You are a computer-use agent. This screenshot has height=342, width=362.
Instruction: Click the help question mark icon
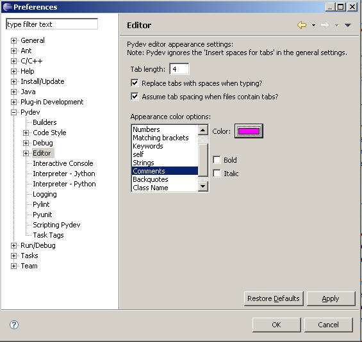pos(14,325)
